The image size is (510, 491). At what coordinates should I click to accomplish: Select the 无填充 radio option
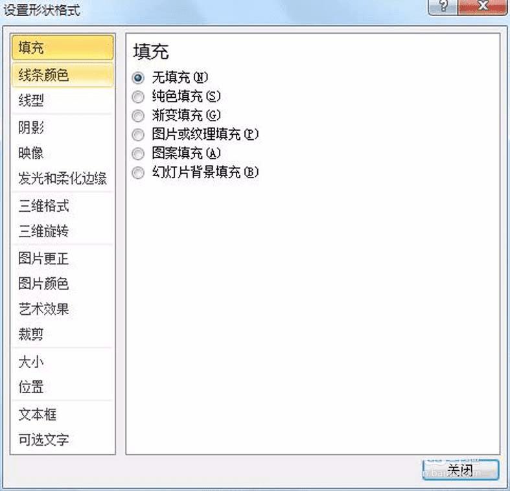click(x=138, y=77)
